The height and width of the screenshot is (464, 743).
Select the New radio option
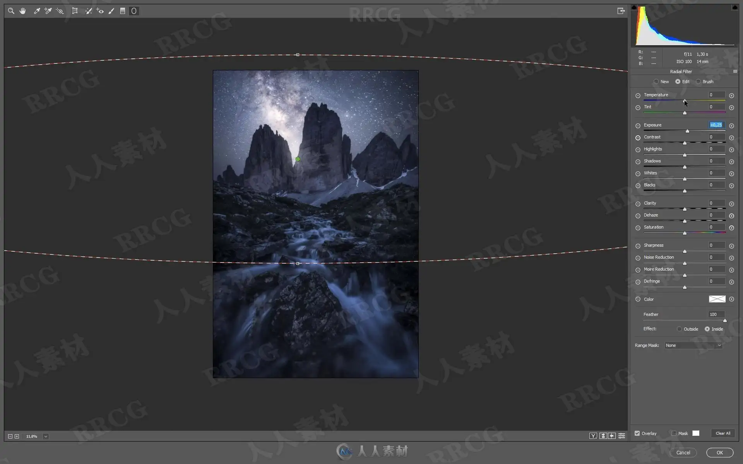tap(656, 82)
